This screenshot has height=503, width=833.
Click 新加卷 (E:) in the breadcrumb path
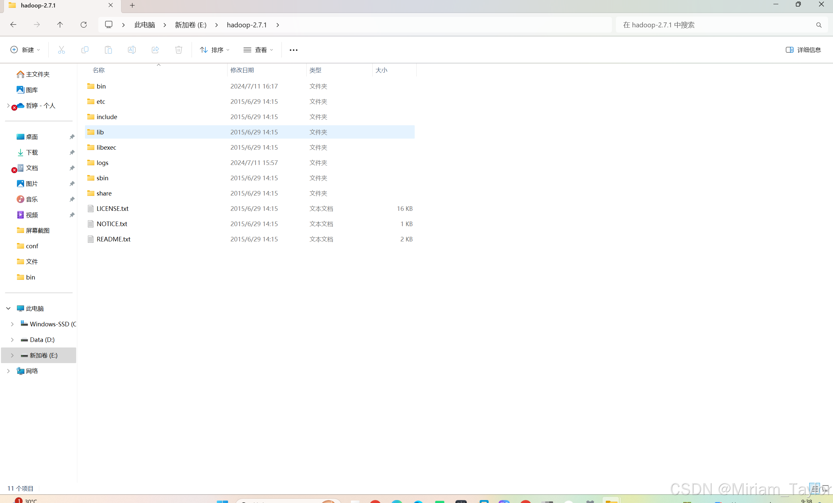[190, 25]
